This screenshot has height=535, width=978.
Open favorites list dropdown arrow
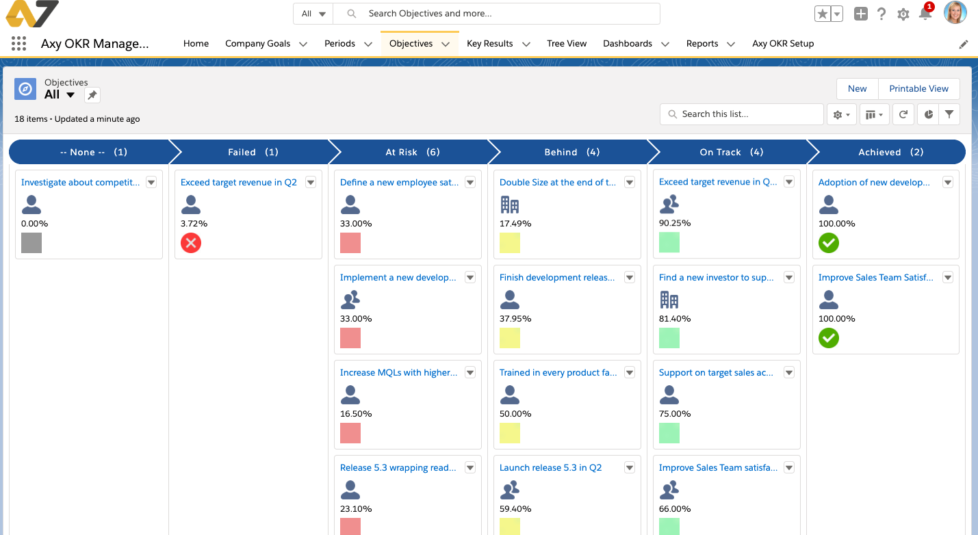click(x=836, y=14)
